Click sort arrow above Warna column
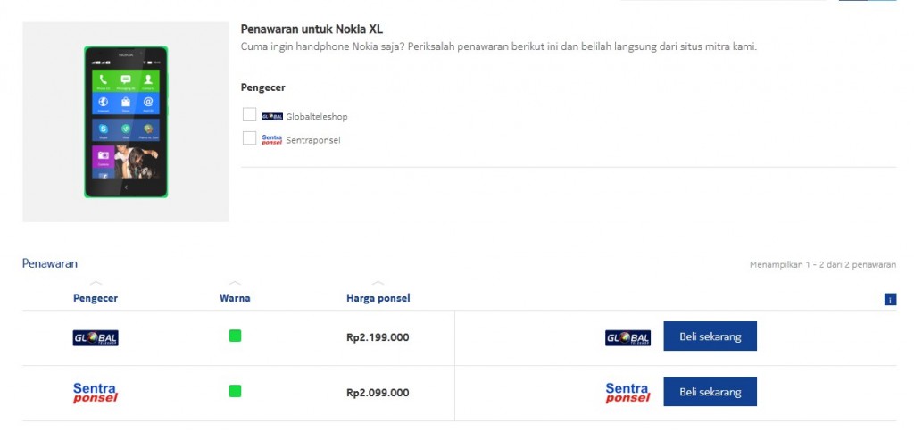Viewport: 914px width, 432px height. click(235, 283)
